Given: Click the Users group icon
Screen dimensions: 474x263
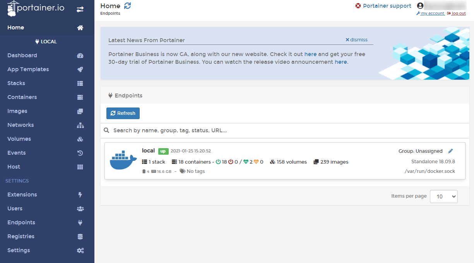Looking at the screenshot, I should tap(80, 209).
